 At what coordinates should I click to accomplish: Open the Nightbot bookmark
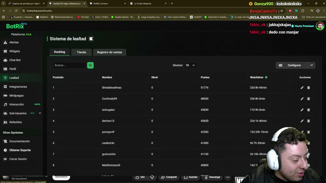pos(42,17)
